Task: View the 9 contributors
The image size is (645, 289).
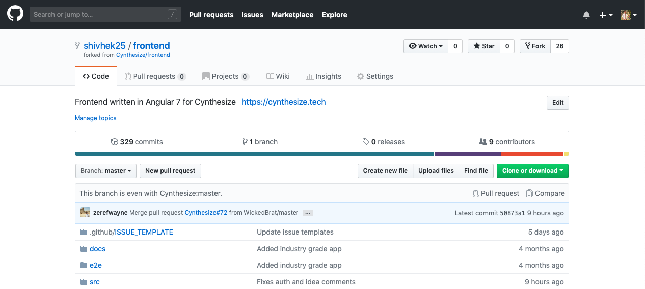Action: tap(507, 142)
